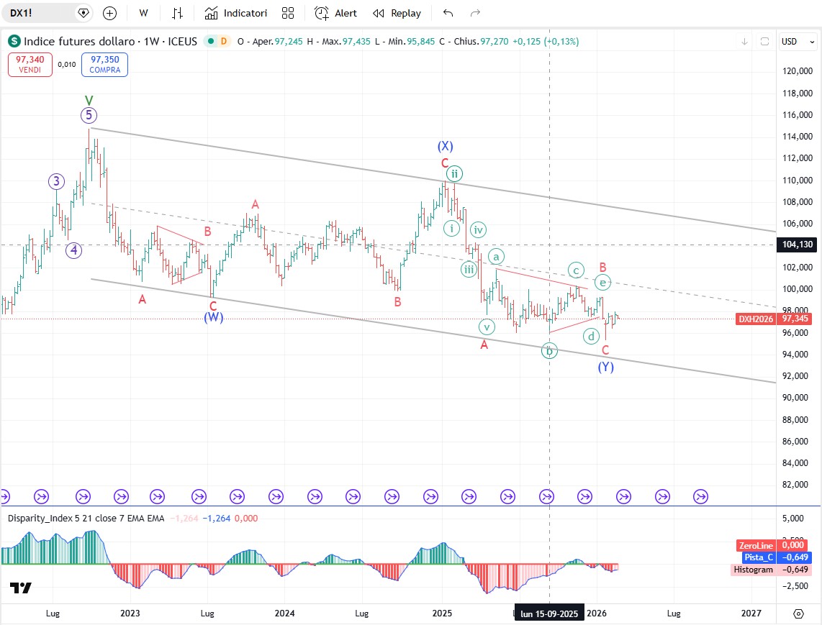Select the circled c wave label
This screenshot has width=822, height=625.
576,270
